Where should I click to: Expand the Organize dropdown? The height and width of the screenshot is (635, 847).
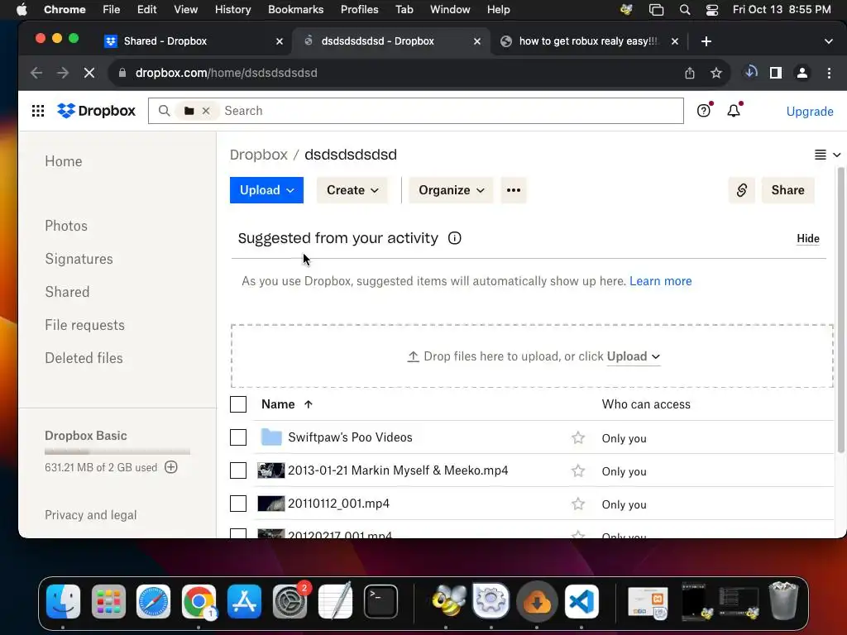point(451,190)
